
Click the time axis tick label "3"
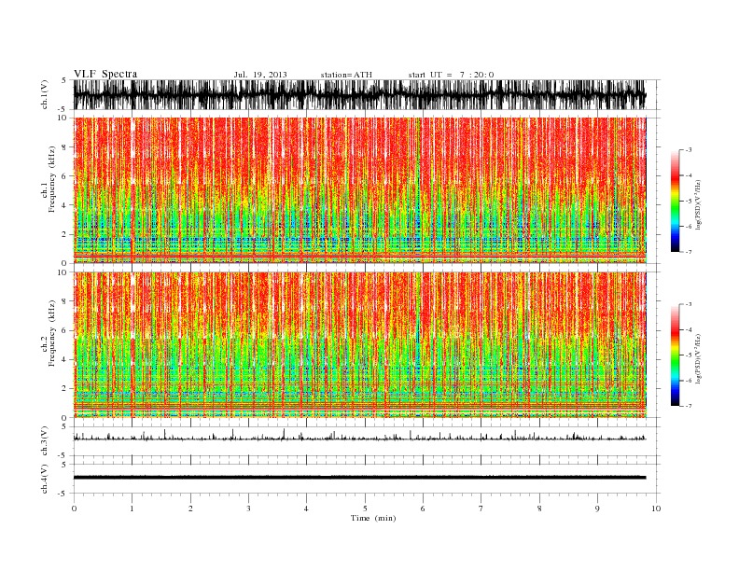pos(249,508)
